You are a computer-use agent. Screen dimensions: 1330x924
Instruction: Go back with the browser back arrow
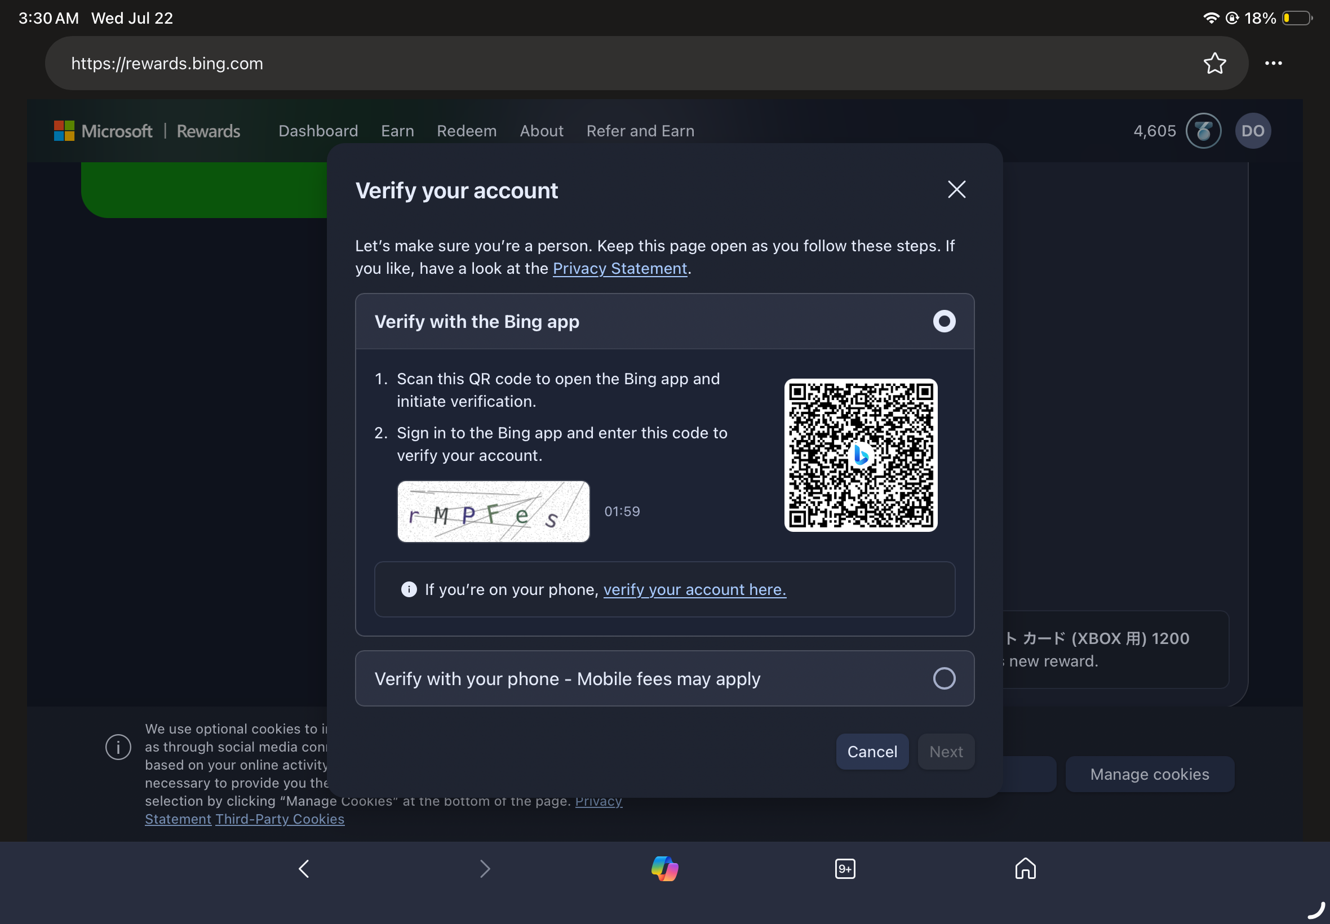point(304,868)
